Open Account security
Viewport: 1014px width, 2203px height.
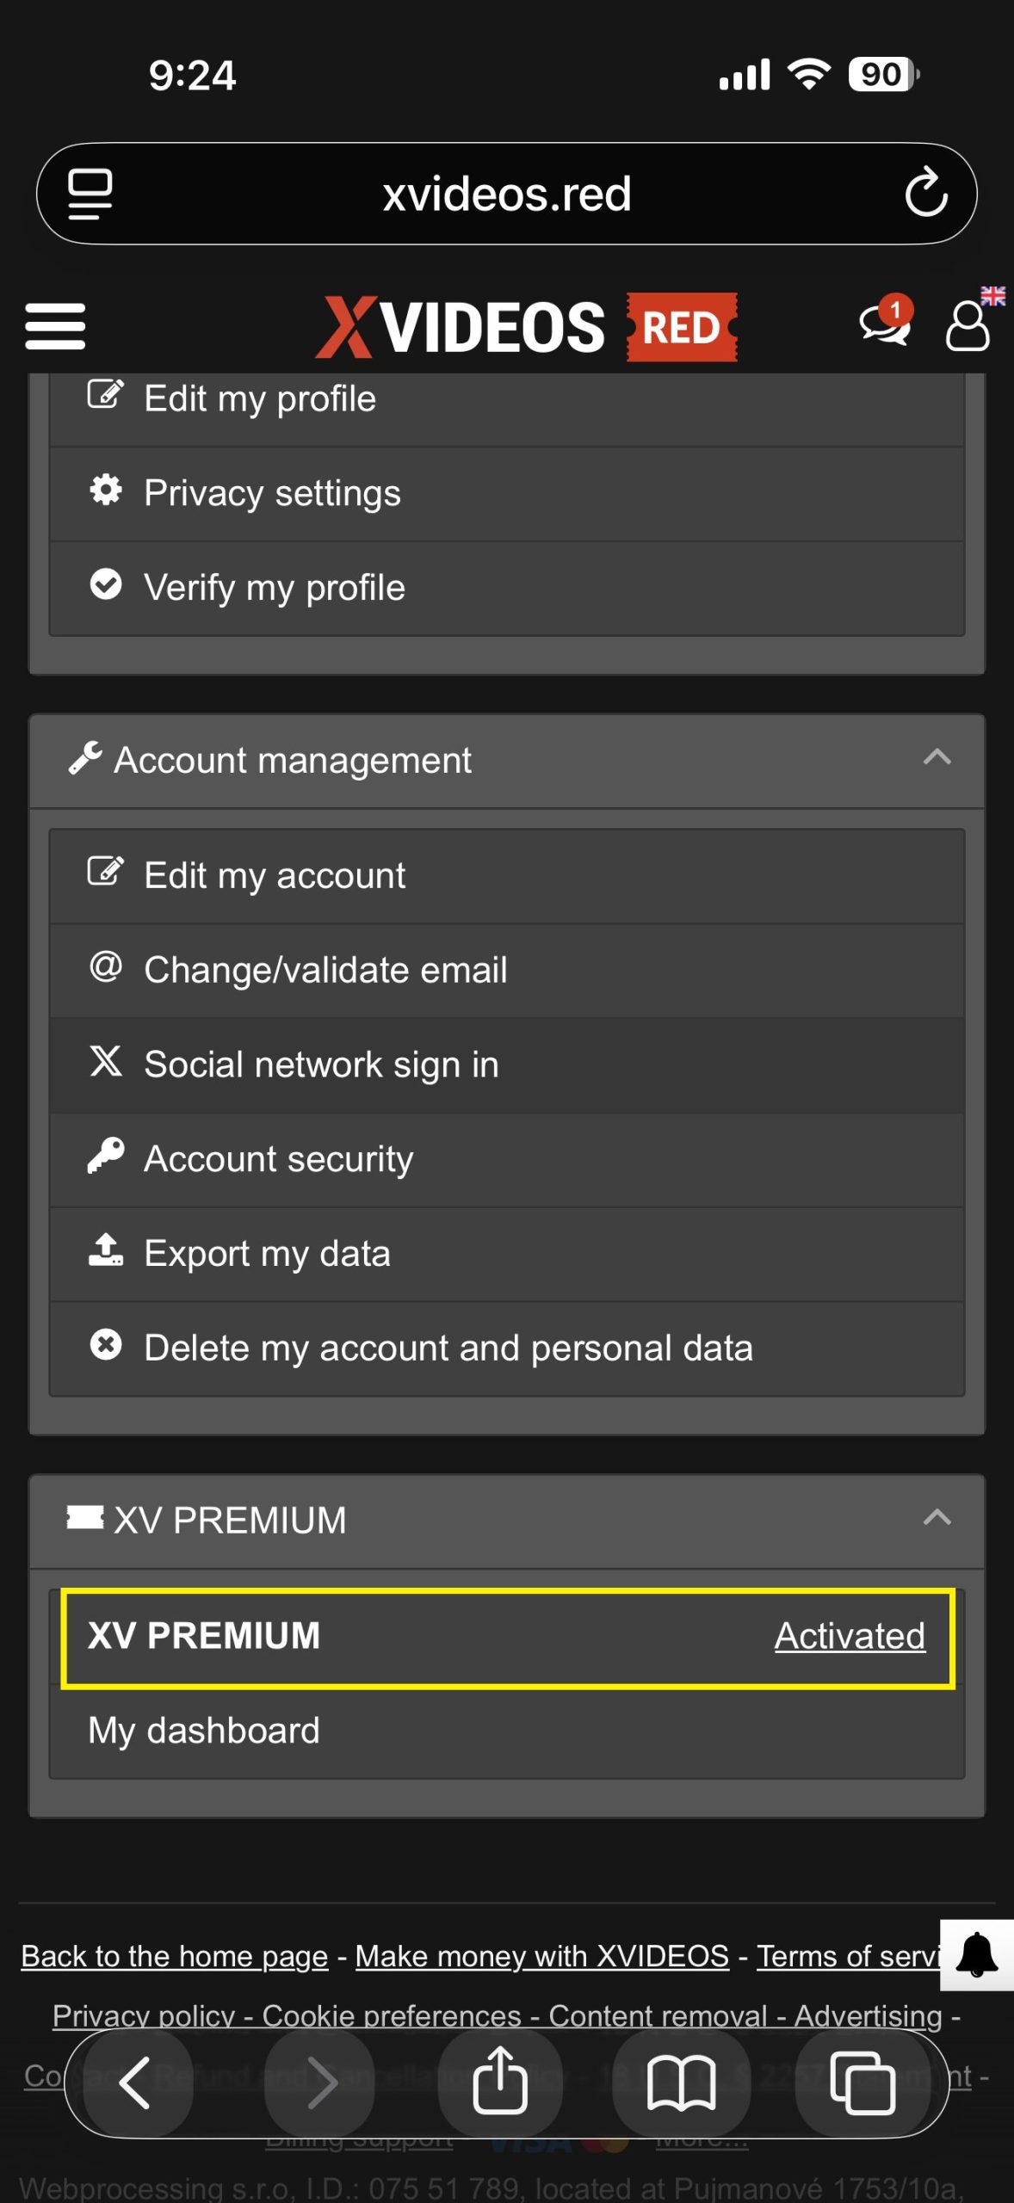click(506, 1160)
